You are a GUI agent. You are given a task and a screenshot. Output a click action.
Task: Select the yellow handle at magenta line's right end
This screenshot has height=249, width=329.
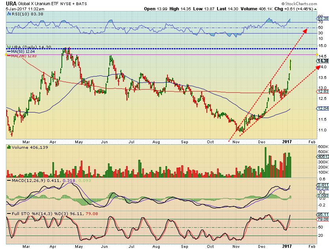tap(317, 54)
